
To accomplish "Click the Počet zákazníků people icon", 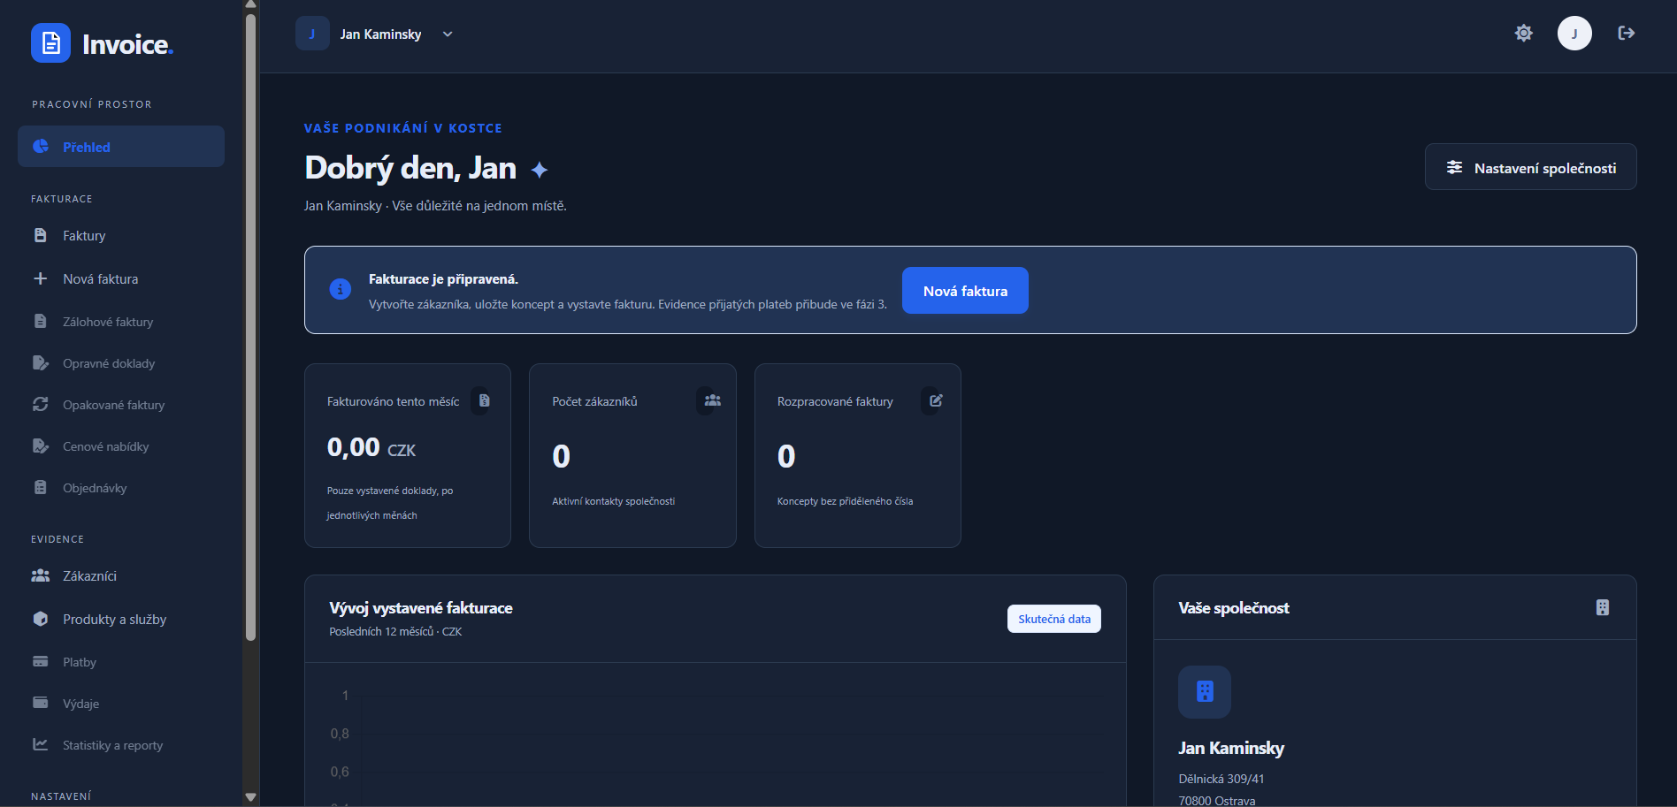I will click(x=712, y=400).
